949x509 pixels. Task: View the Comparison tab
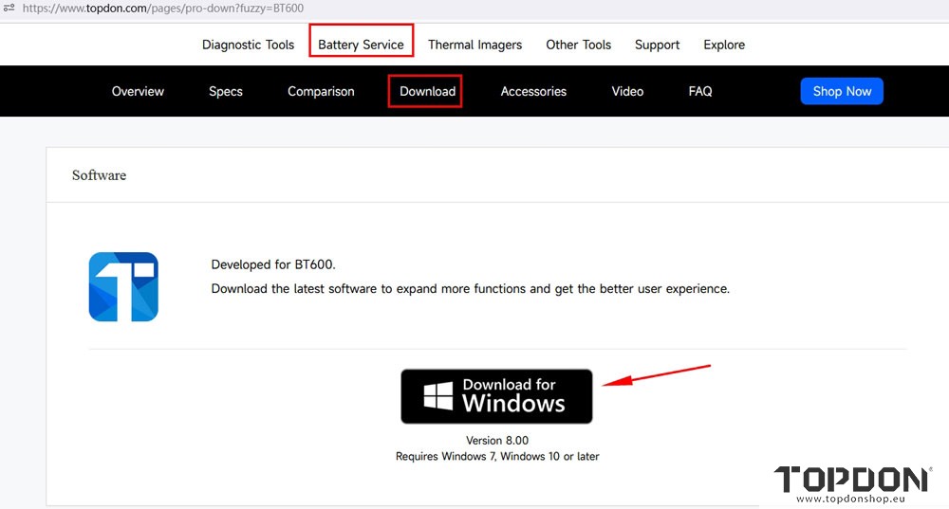[321, 91]
